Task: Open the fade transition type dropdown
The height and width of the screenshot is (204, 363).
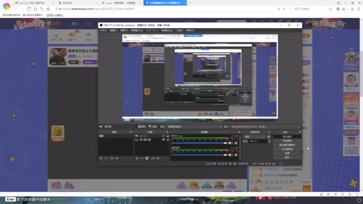Action: click(254, 137)
